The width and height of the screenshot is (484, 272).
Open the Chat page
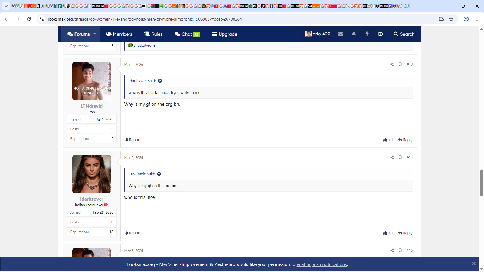point(187,34)
